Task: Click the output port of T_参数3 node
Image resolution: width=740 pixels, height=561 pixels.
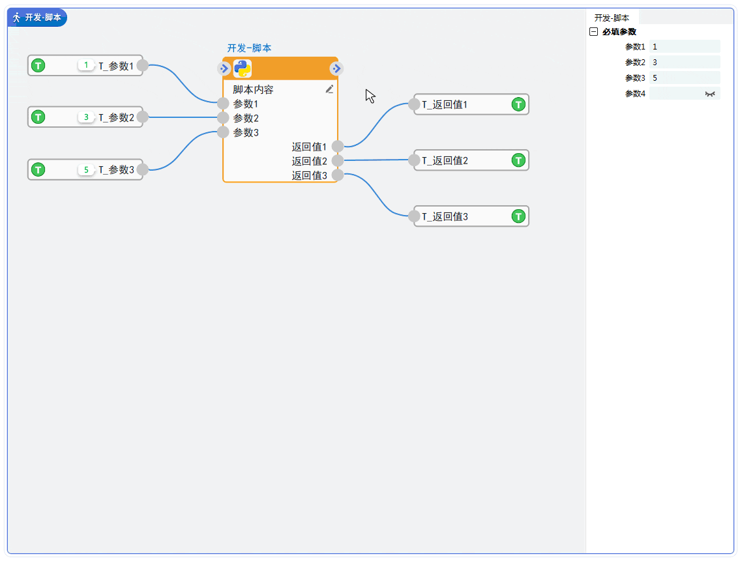Action: (x=143, y=169)
